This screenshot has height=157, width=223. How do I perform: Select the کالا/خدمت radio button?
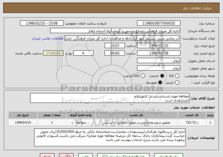pyautogui.click(x=142, y=76)
